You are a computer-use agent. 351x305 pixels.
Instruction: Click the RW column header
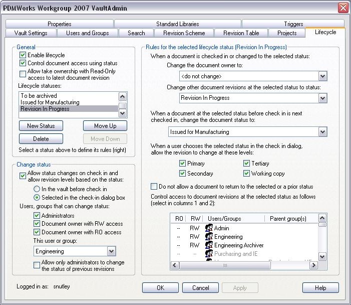(195, 218)
